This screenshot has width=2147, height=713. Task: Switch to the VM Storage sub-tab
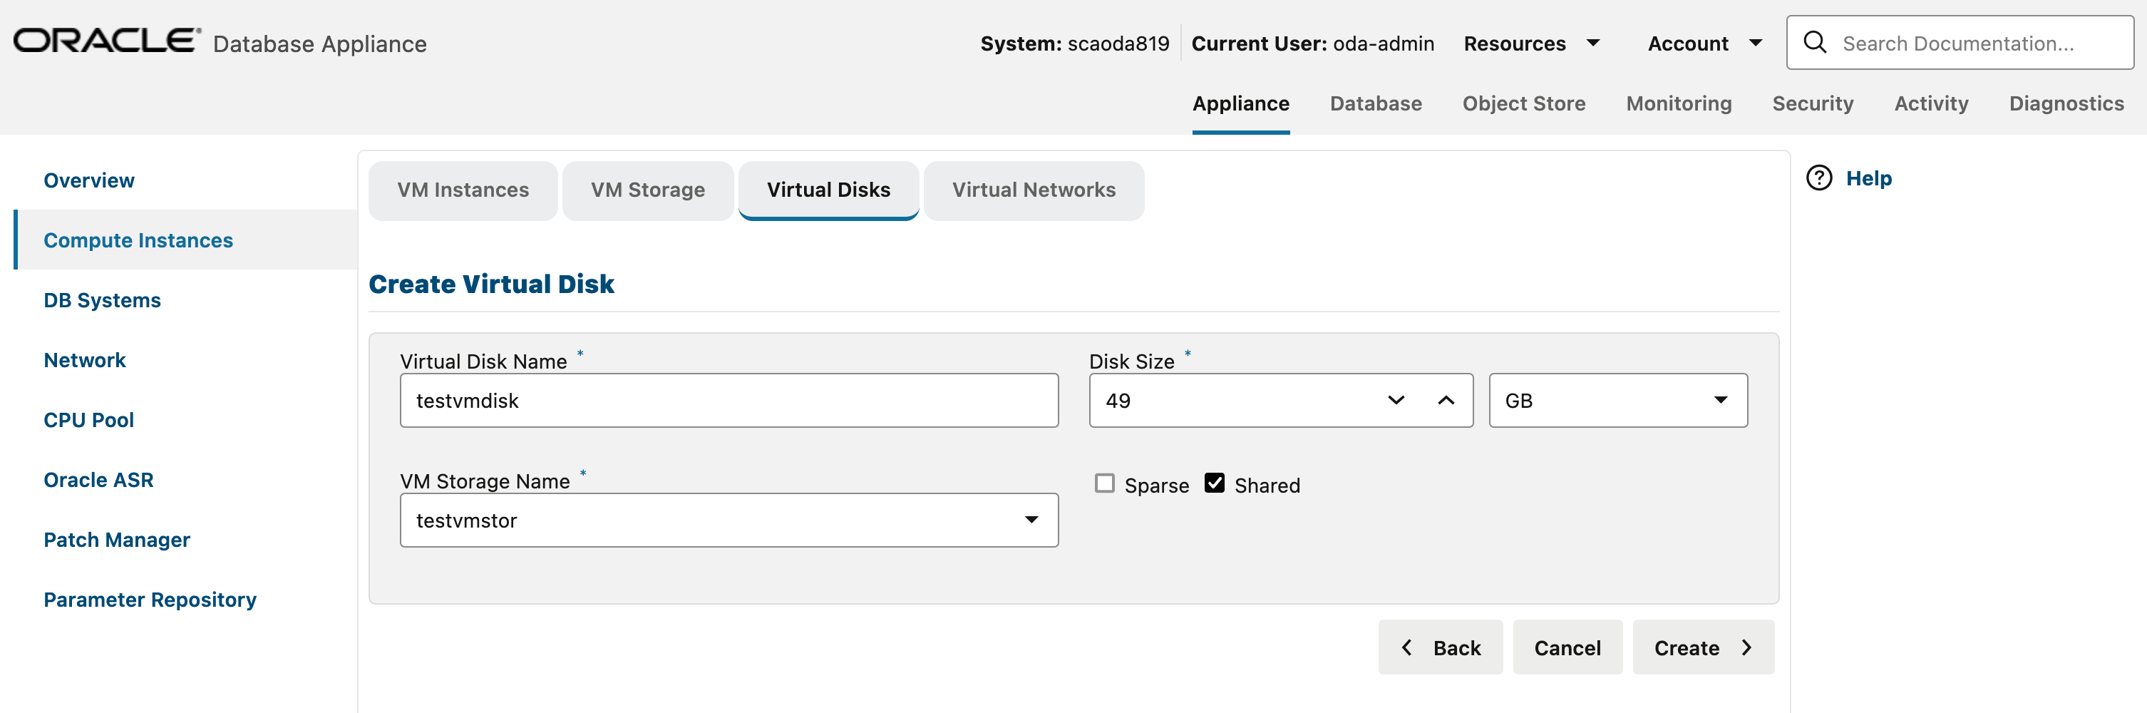[x=648, y=190]
